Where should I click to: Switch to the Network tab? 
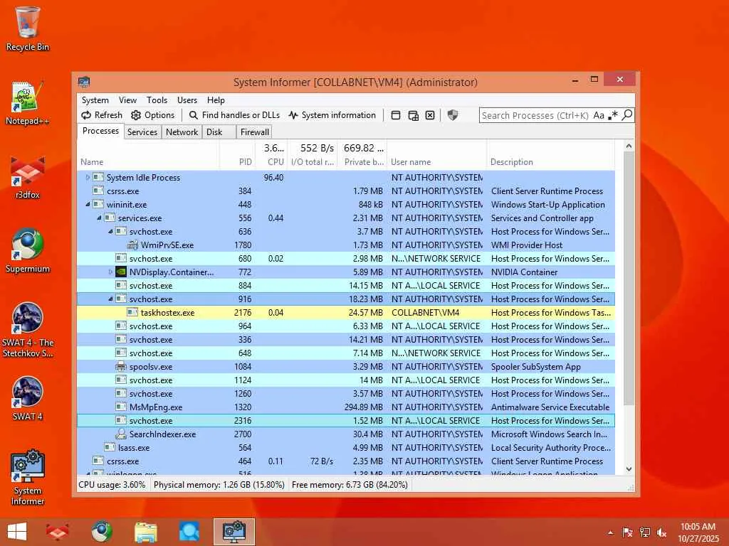point(182,132)
